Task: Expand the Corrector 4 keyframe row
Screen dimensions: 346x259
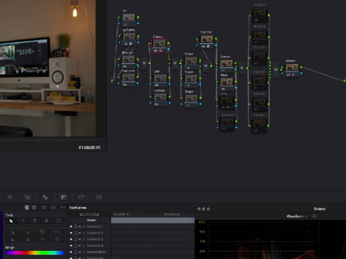Action: click(84, 246)
